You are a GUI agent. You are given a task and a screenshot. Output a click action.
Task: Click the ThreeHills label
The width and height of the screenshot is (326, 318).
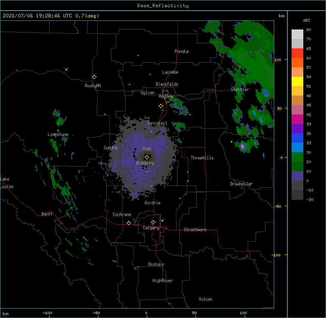point(202,158)
